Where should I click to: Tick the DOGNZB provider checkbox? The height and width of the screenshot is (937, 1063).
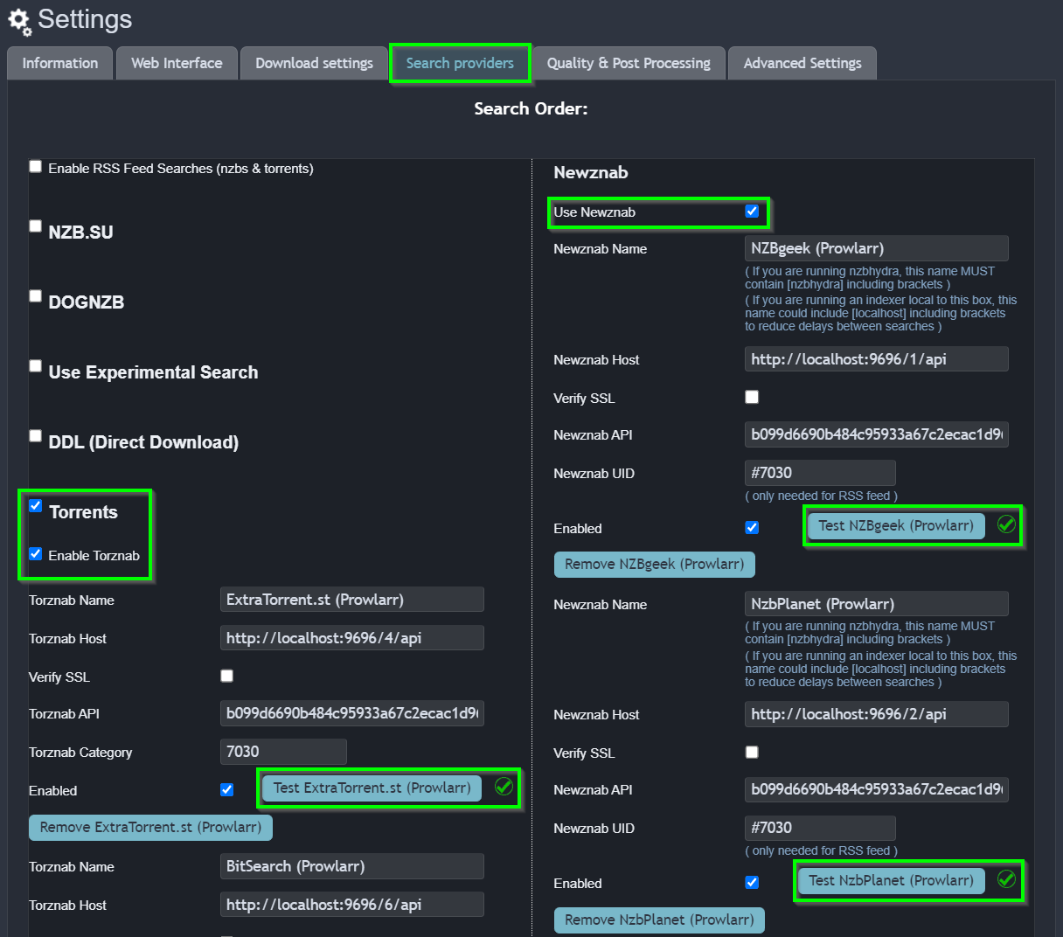36,295
